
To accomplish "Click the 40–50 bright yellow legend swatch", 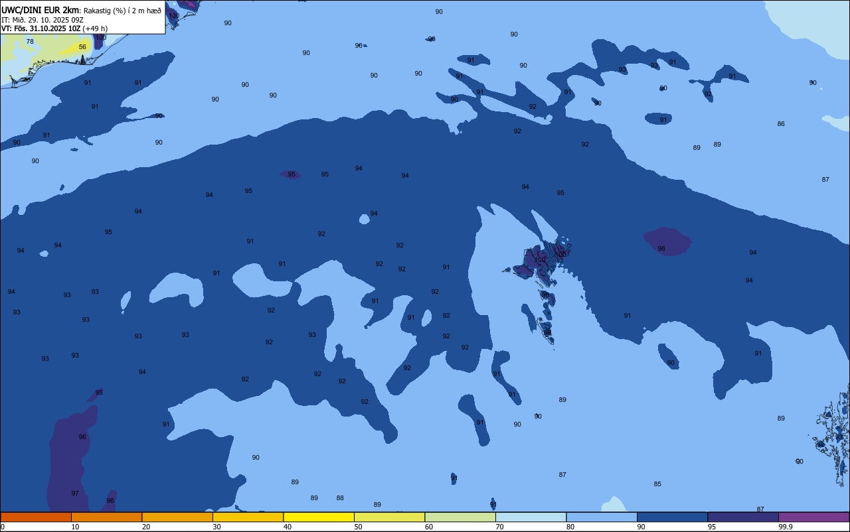I will [x=319, y=517].
